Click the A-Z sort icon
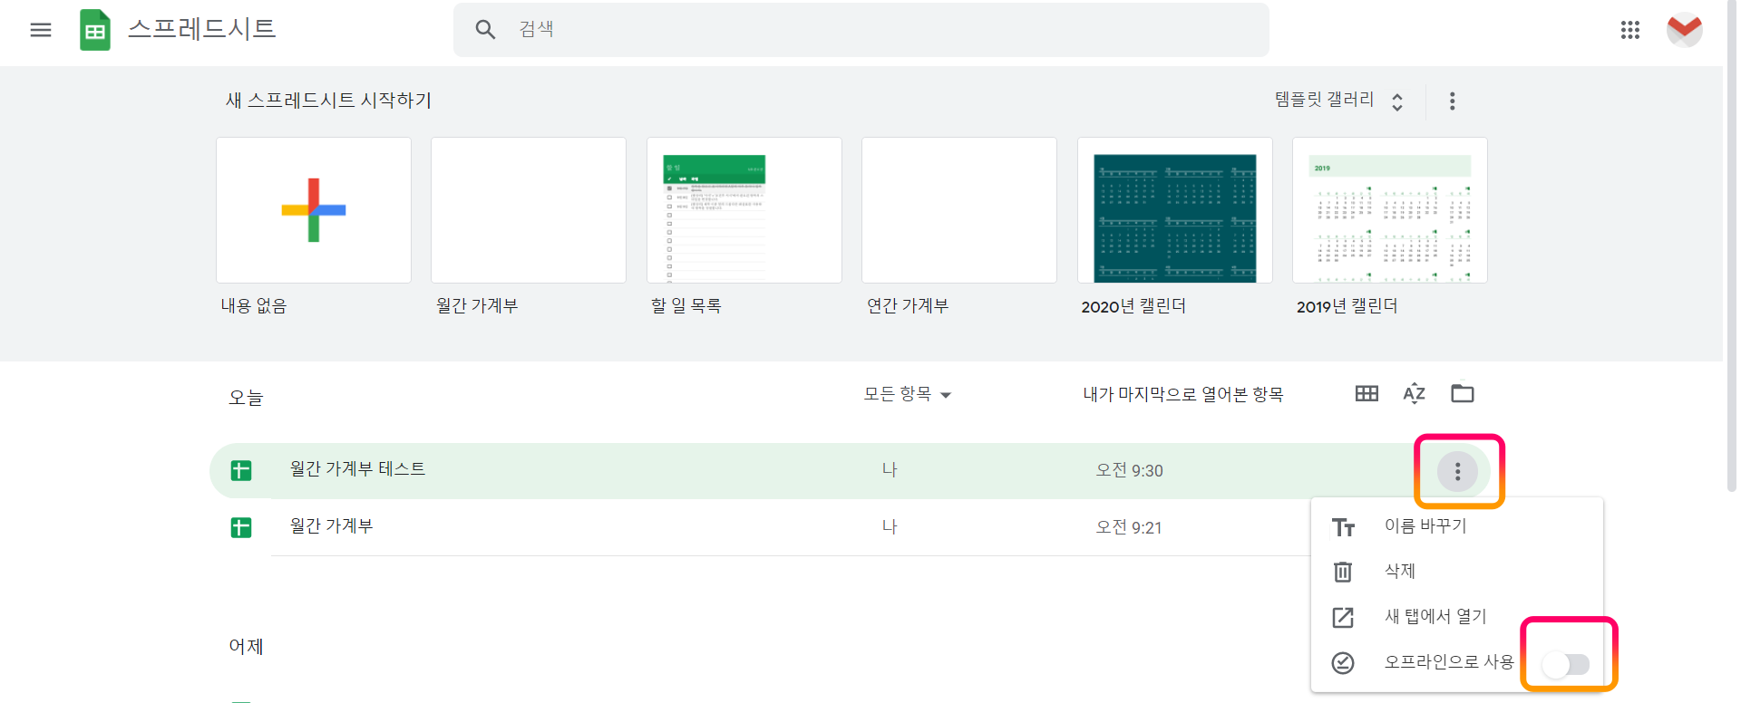The image size is (1741, 703). 1413,393
